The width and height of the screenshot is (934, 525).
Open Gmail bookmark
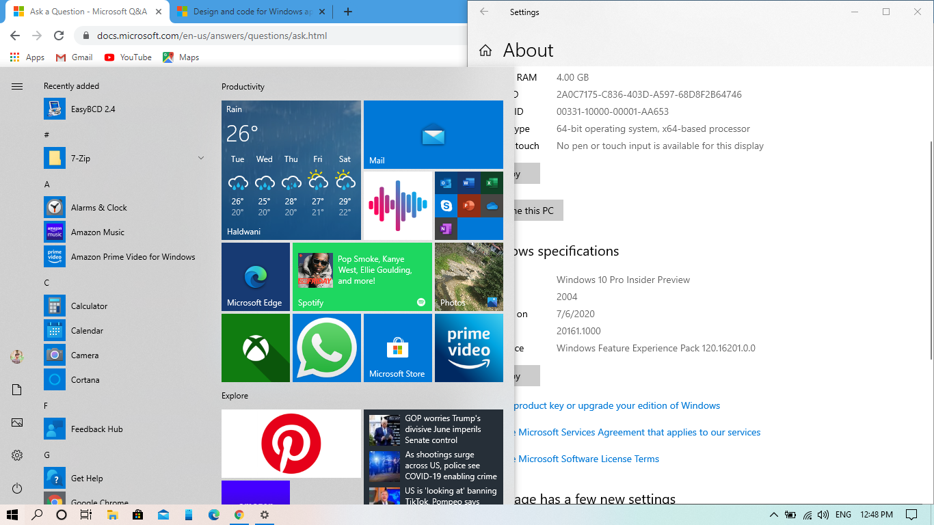pyautogui.click(x=74, y=57)
